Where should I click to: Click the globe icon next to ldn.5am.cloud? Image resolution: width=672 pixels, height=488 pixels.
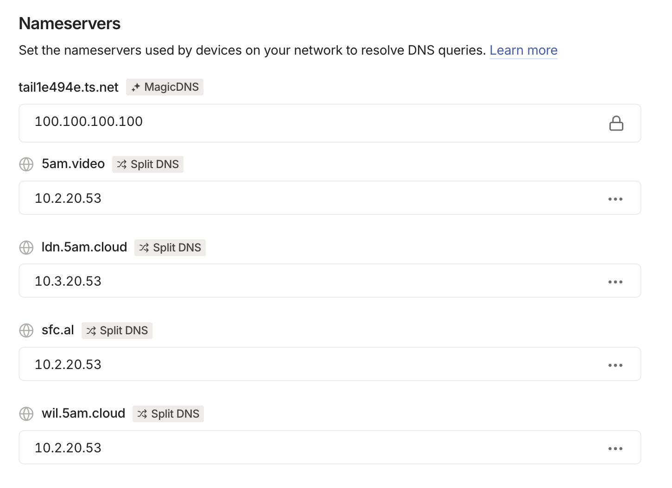click(26, 248)
